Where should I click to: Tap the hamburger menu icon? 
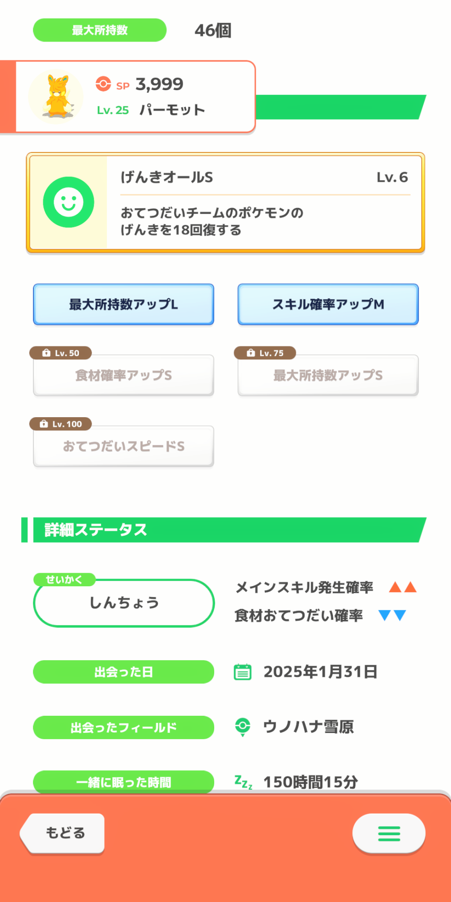click(389, 833)
